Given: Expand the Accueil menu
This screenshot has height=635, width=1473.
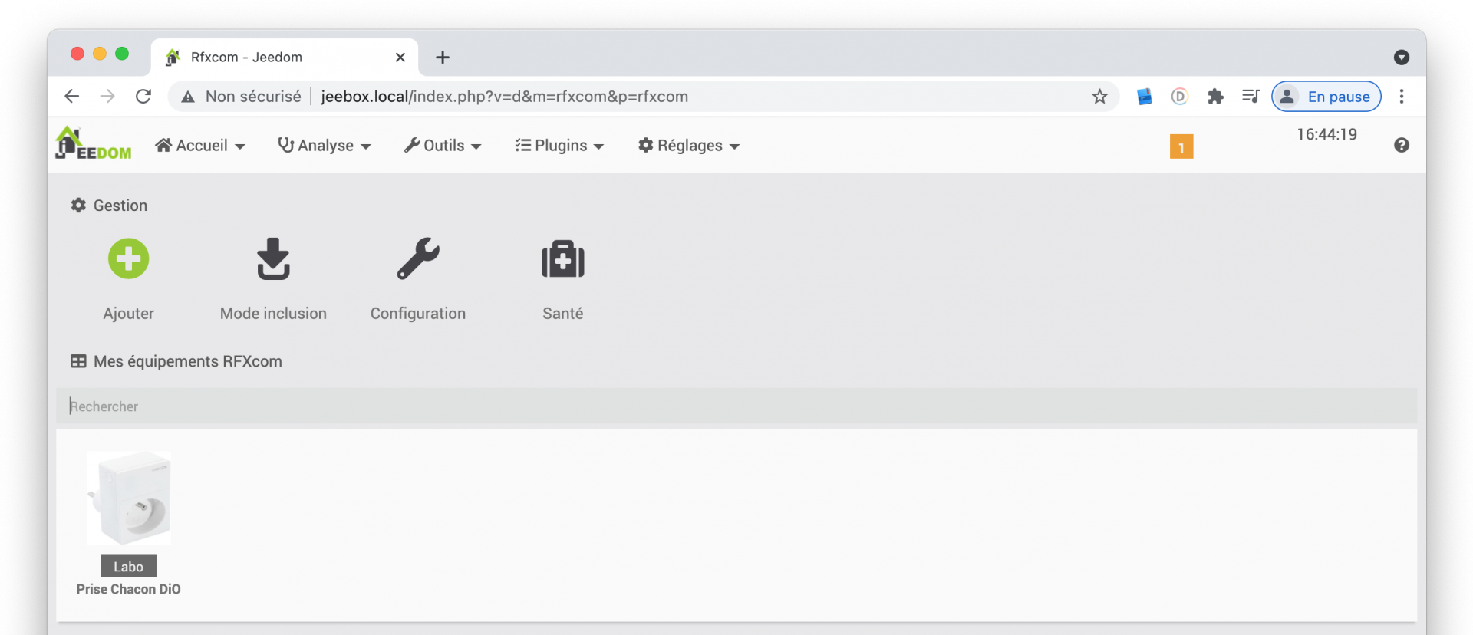Looking at the screenshot, I should tap(199, 146).
